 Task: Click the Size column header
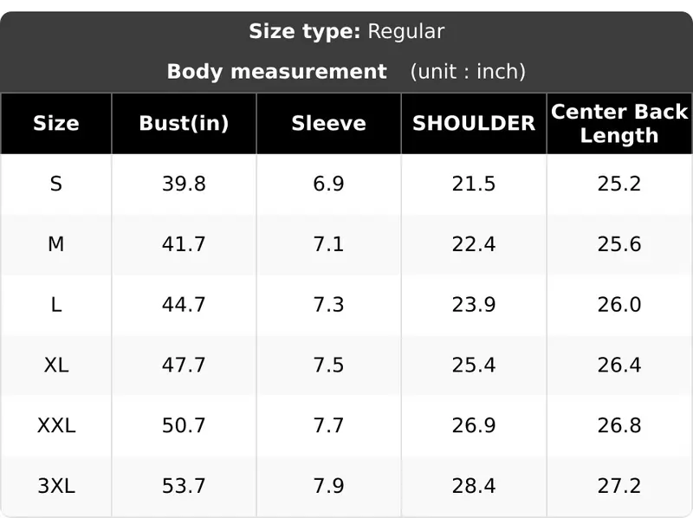pyautogui.click(x=56, y=123)
